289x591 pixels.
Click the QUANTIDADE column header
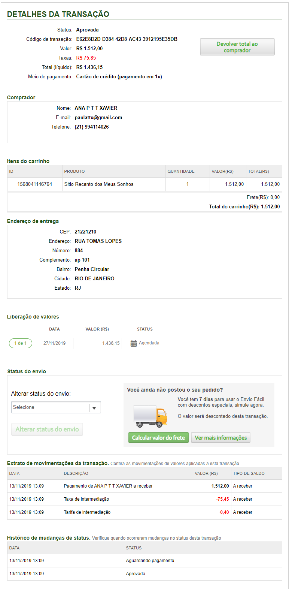point(181,172)
